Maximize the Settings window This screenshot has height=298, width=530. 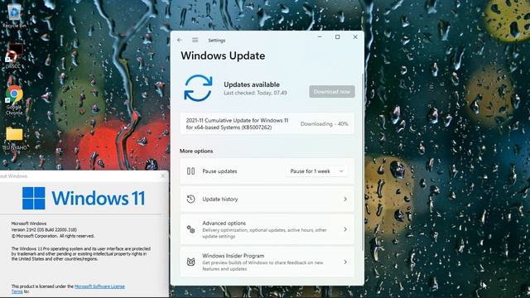(x=337, y=36)
